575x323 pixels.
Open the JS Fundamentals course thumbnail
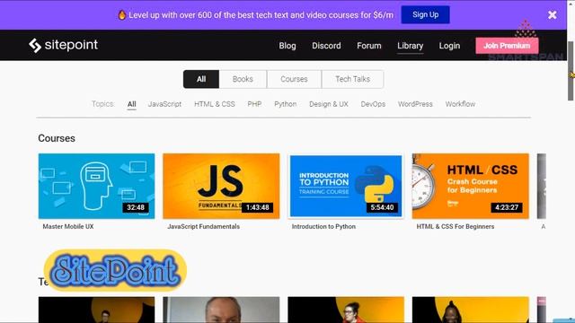click(x=221, y=186)
